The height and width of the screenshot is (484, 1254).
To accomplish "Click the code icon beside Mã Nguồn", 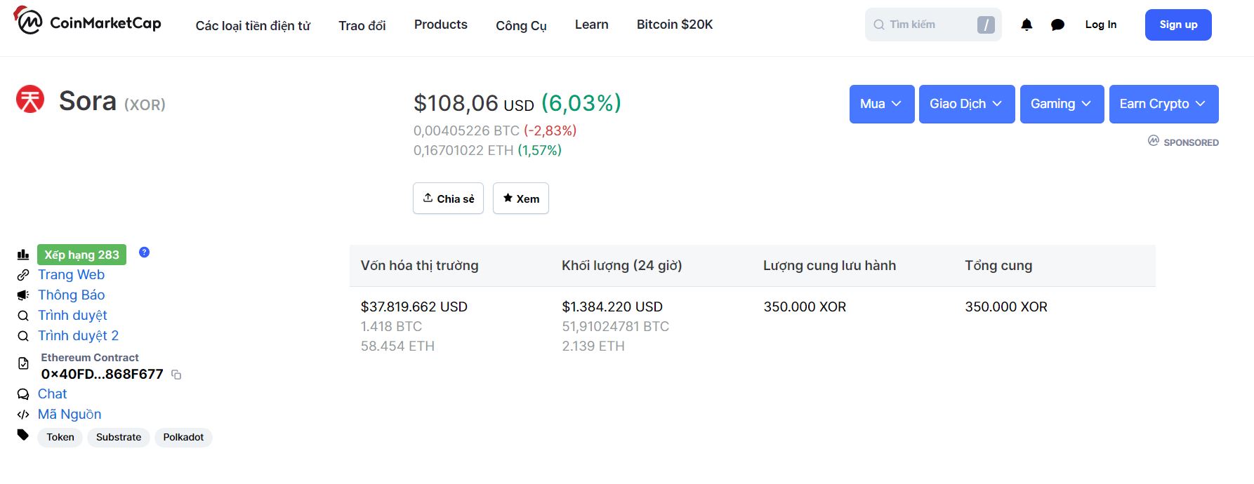I will coord(23,415).
